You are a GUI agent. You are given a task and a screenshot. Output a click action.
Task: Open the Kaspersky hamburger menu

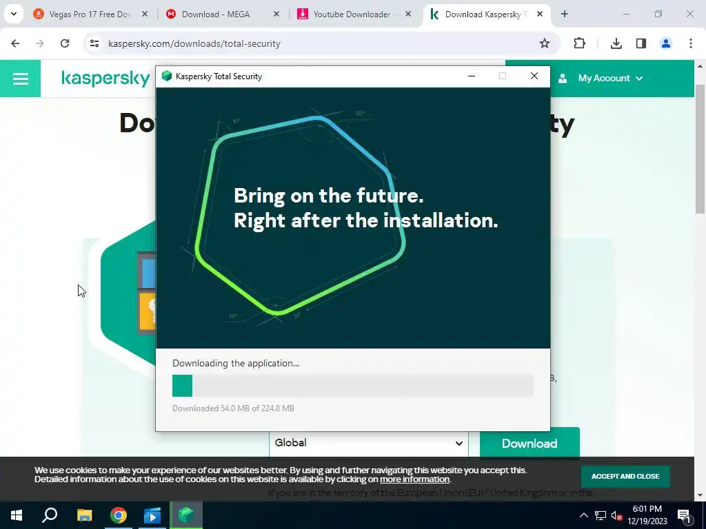tap(20, 79)
